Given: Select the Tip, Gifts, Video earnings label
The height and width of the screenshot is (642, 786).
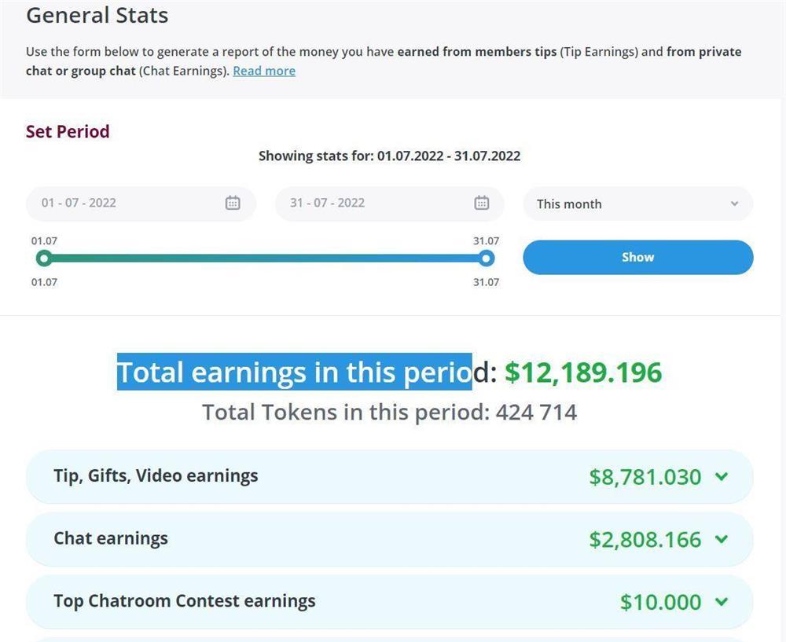Looking at the screenshot, I should tap(156, 475).
